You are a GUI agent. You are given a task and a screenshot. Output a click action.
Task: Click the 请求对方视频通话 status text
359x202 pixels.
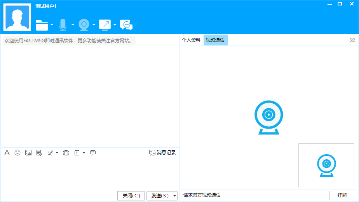(x=202, y=195)
